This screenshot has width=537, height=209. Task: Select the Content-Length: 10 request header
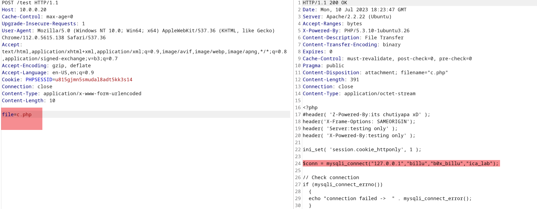tap(29, 101)
